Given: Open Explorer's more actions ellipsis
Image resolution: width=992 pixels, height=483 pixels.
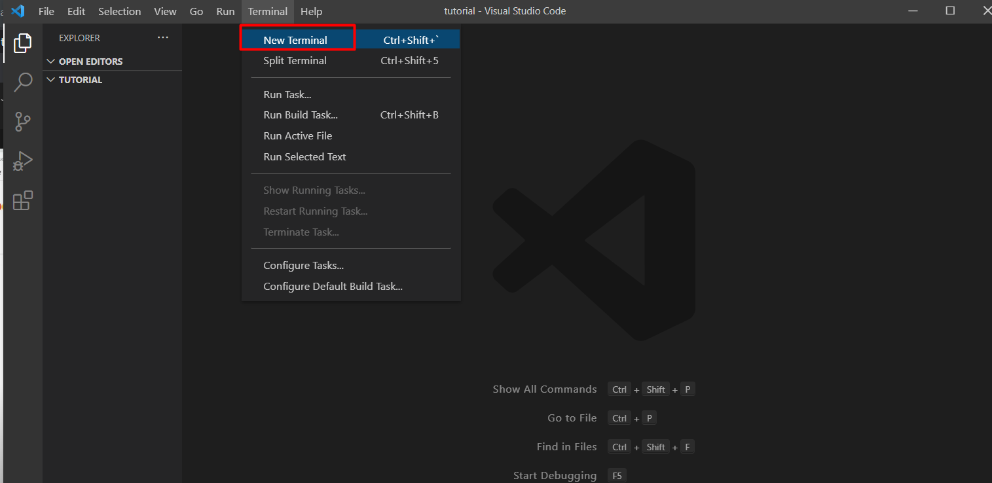Looking at the screenshot, I should (x=163, y=38).
